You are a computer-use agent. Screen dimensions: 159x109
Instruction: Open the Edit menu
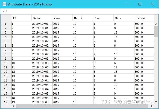click(4, 11)
